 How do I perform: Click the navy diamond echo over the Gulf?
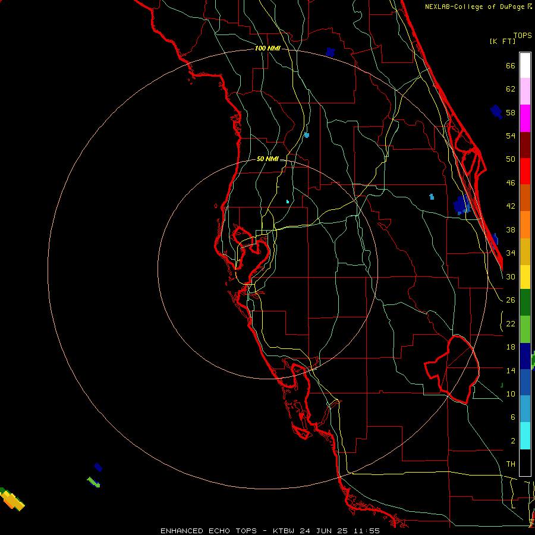coord(98,467)
